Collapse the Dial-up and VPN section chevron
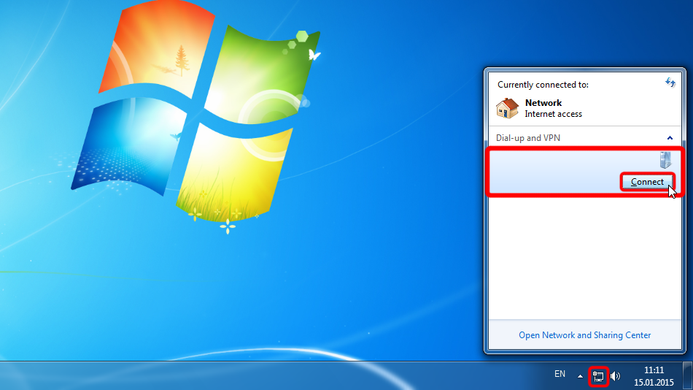693x390 pixels. [670, 137]
